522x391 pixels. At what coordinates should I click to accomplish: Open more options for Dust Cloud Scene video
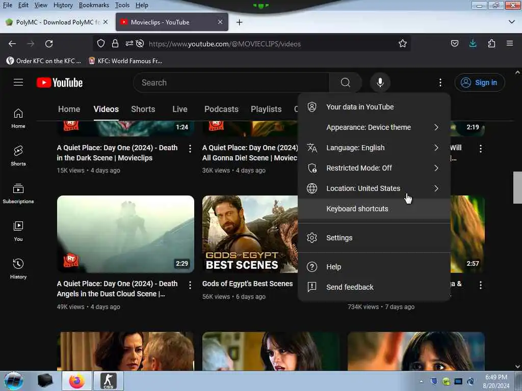pyautogui.click(x=190, y=285)
